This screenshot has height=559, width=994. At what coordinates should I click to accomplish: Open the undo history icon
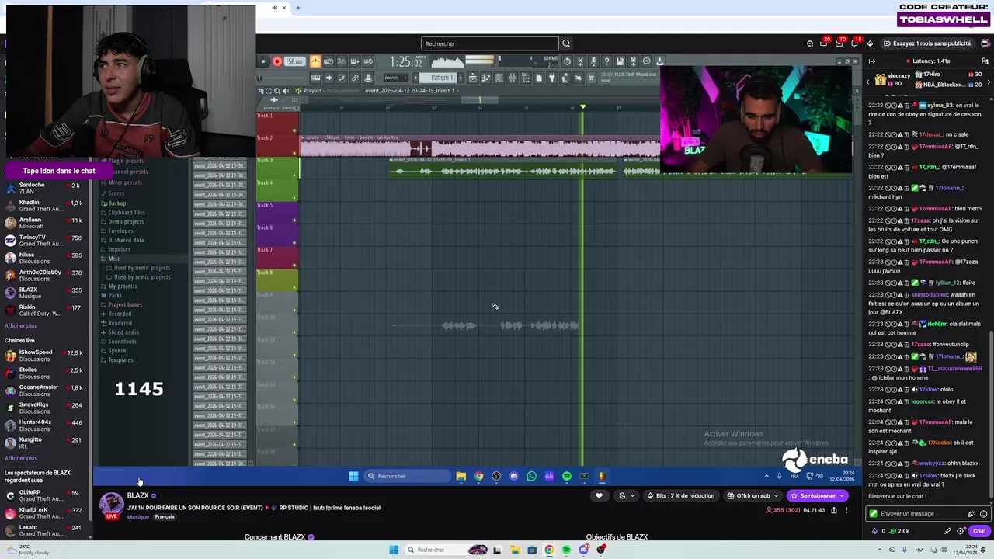tap(567, 61)
